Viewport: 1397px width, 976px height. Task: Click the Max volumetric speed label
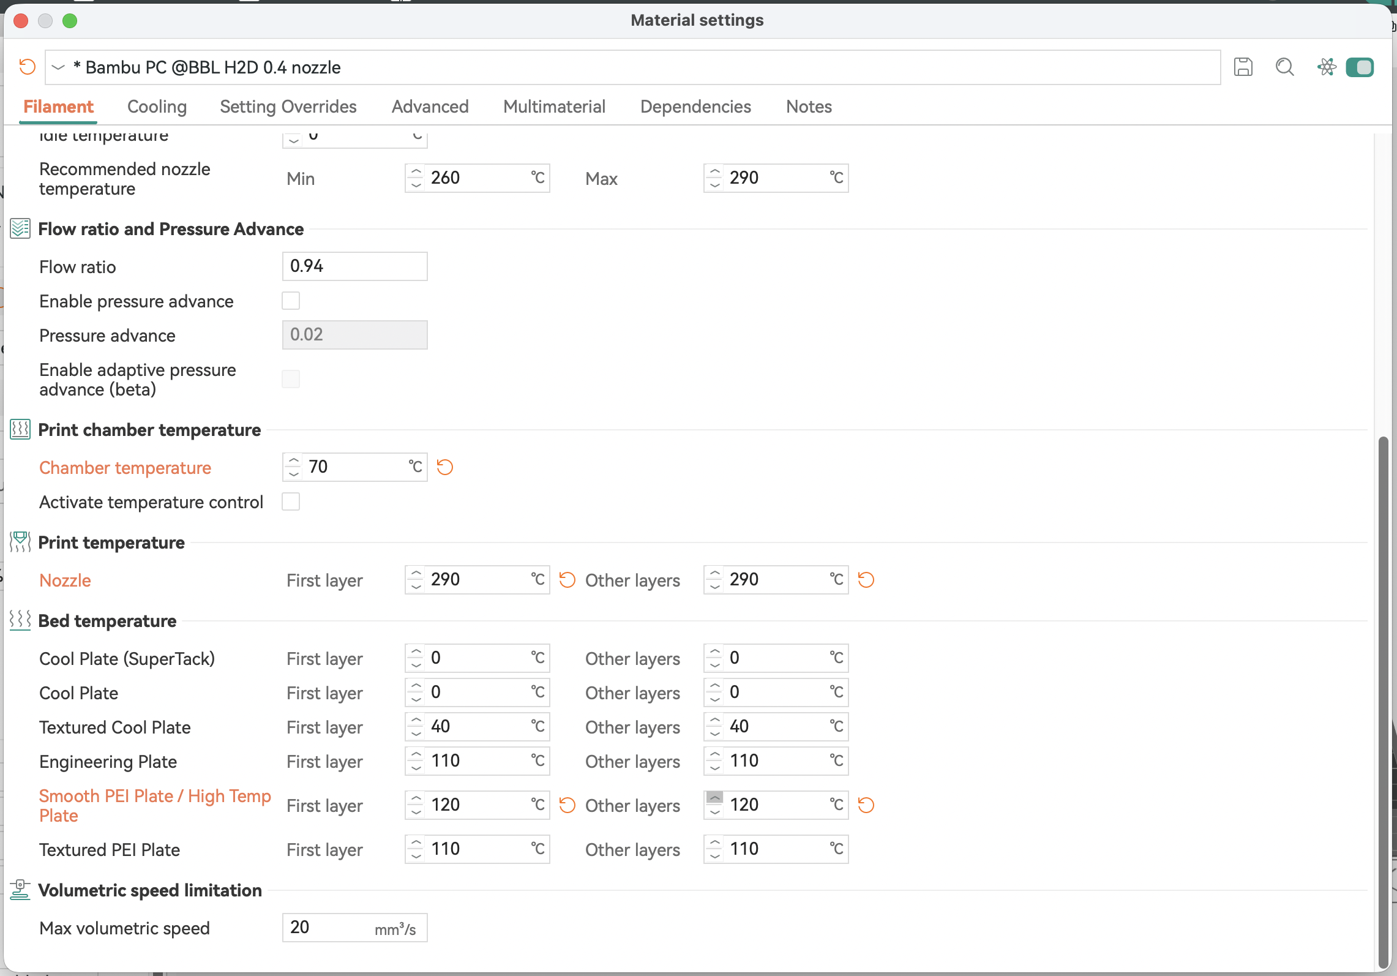tap(124, 928)
